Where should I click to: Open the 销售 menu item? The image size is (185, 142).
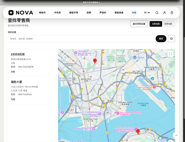[x=134, y=13]
